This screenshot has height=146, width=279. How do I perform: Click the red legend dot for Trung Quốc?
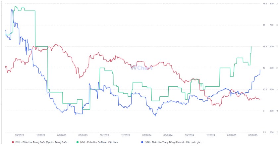[x=13, y=142]
